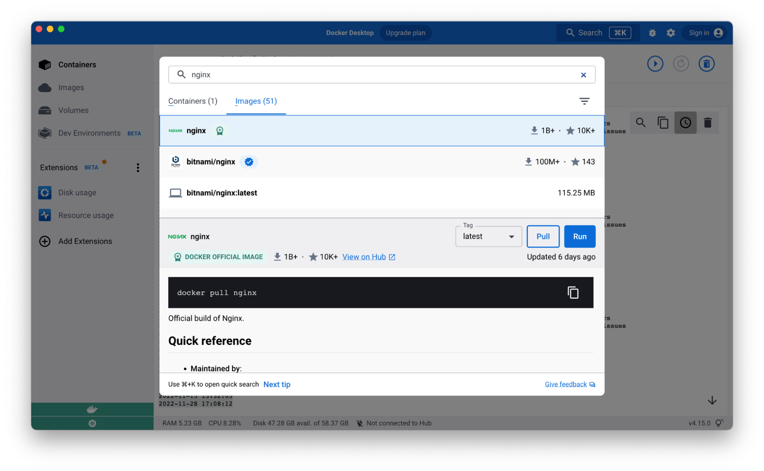Click the Containers icon in sidebar
Viewport: 764px width, 471px height.
45,64
